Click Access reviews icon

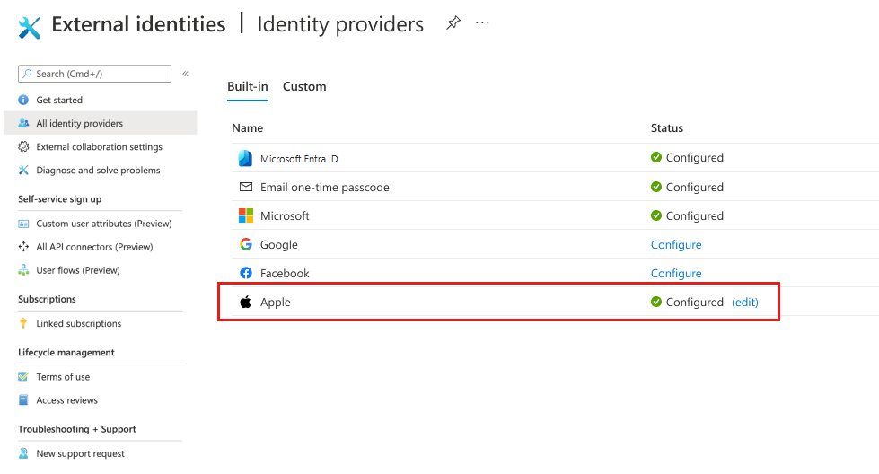(23, 400)
